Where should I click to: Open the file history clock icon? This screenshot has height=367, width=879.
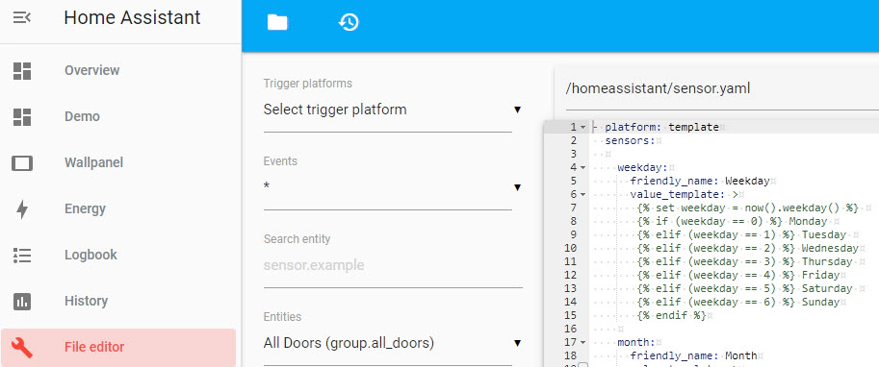point(349,22)
